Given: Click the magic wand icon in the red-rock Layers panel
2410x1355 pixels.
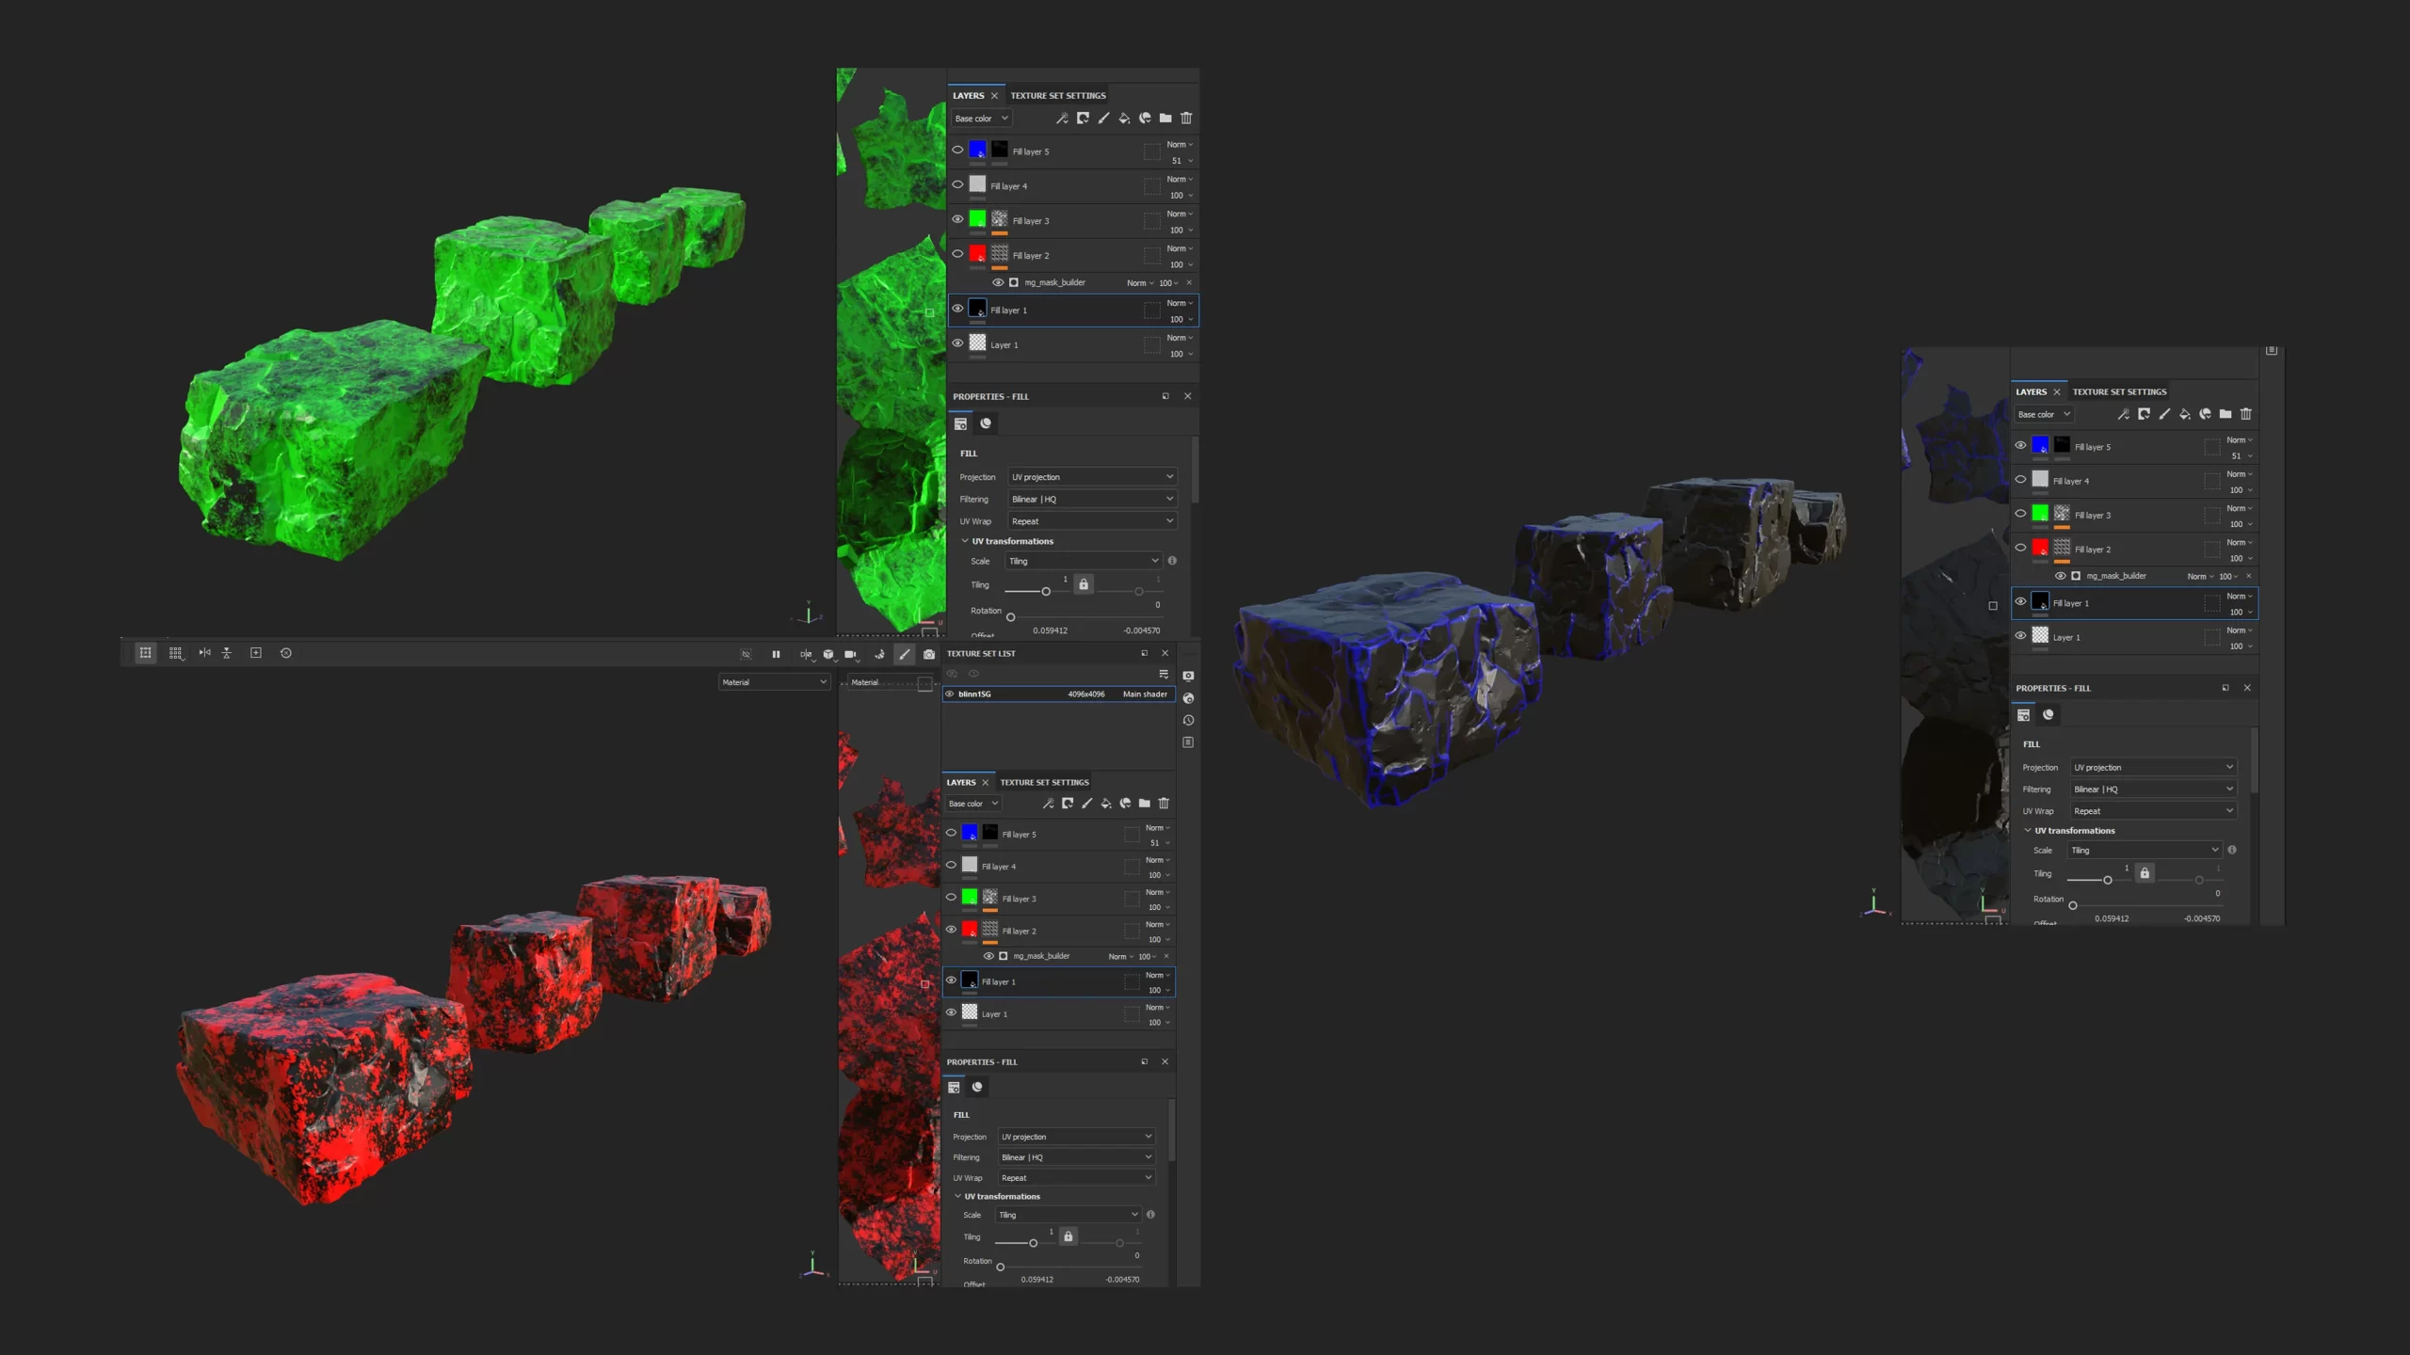Looking at the screenshot, I should [1048, 804].
